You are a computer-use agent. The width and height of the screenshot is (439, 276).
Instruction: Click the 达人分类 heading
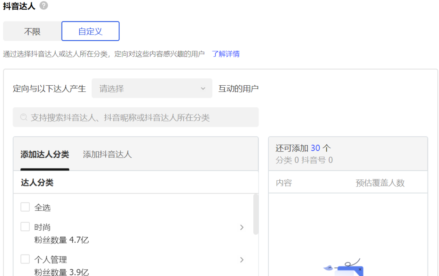(37, 183)
